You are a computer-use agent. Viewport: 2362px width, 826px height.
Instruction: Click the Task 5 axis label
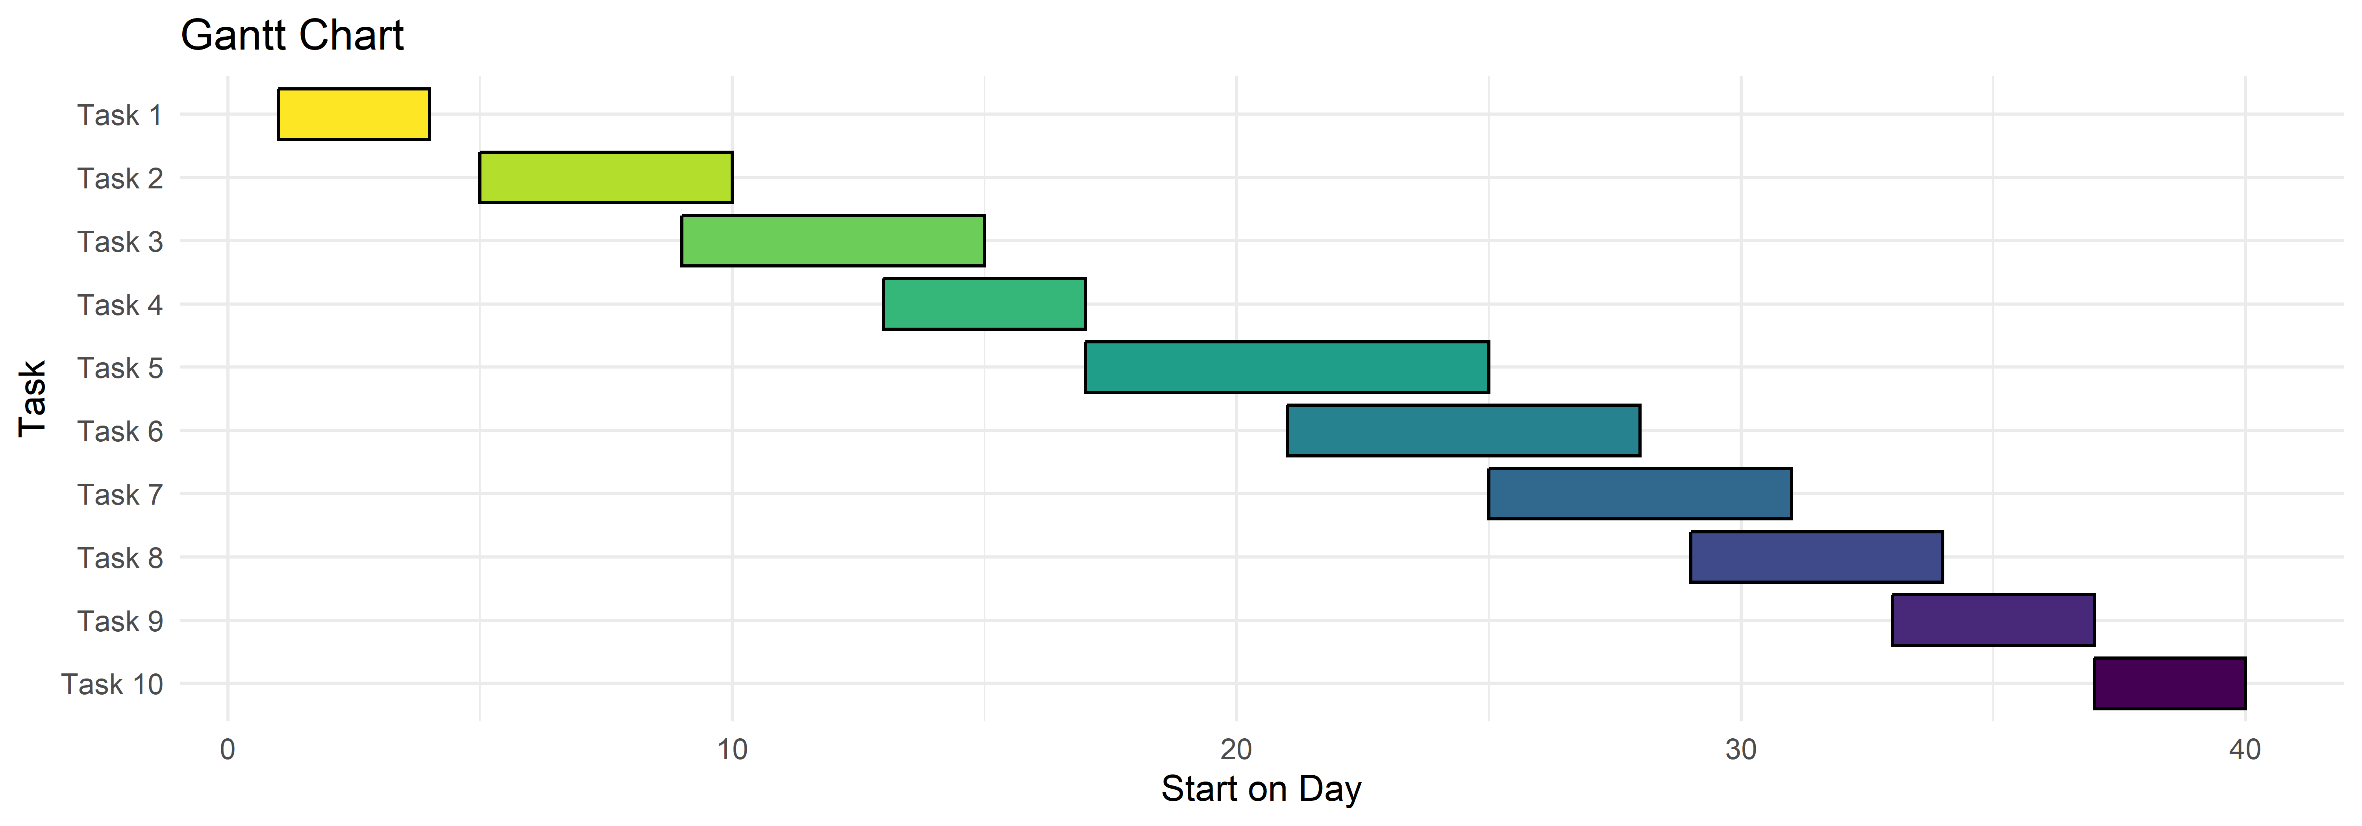pyautogui.click(x=119, y=368)
